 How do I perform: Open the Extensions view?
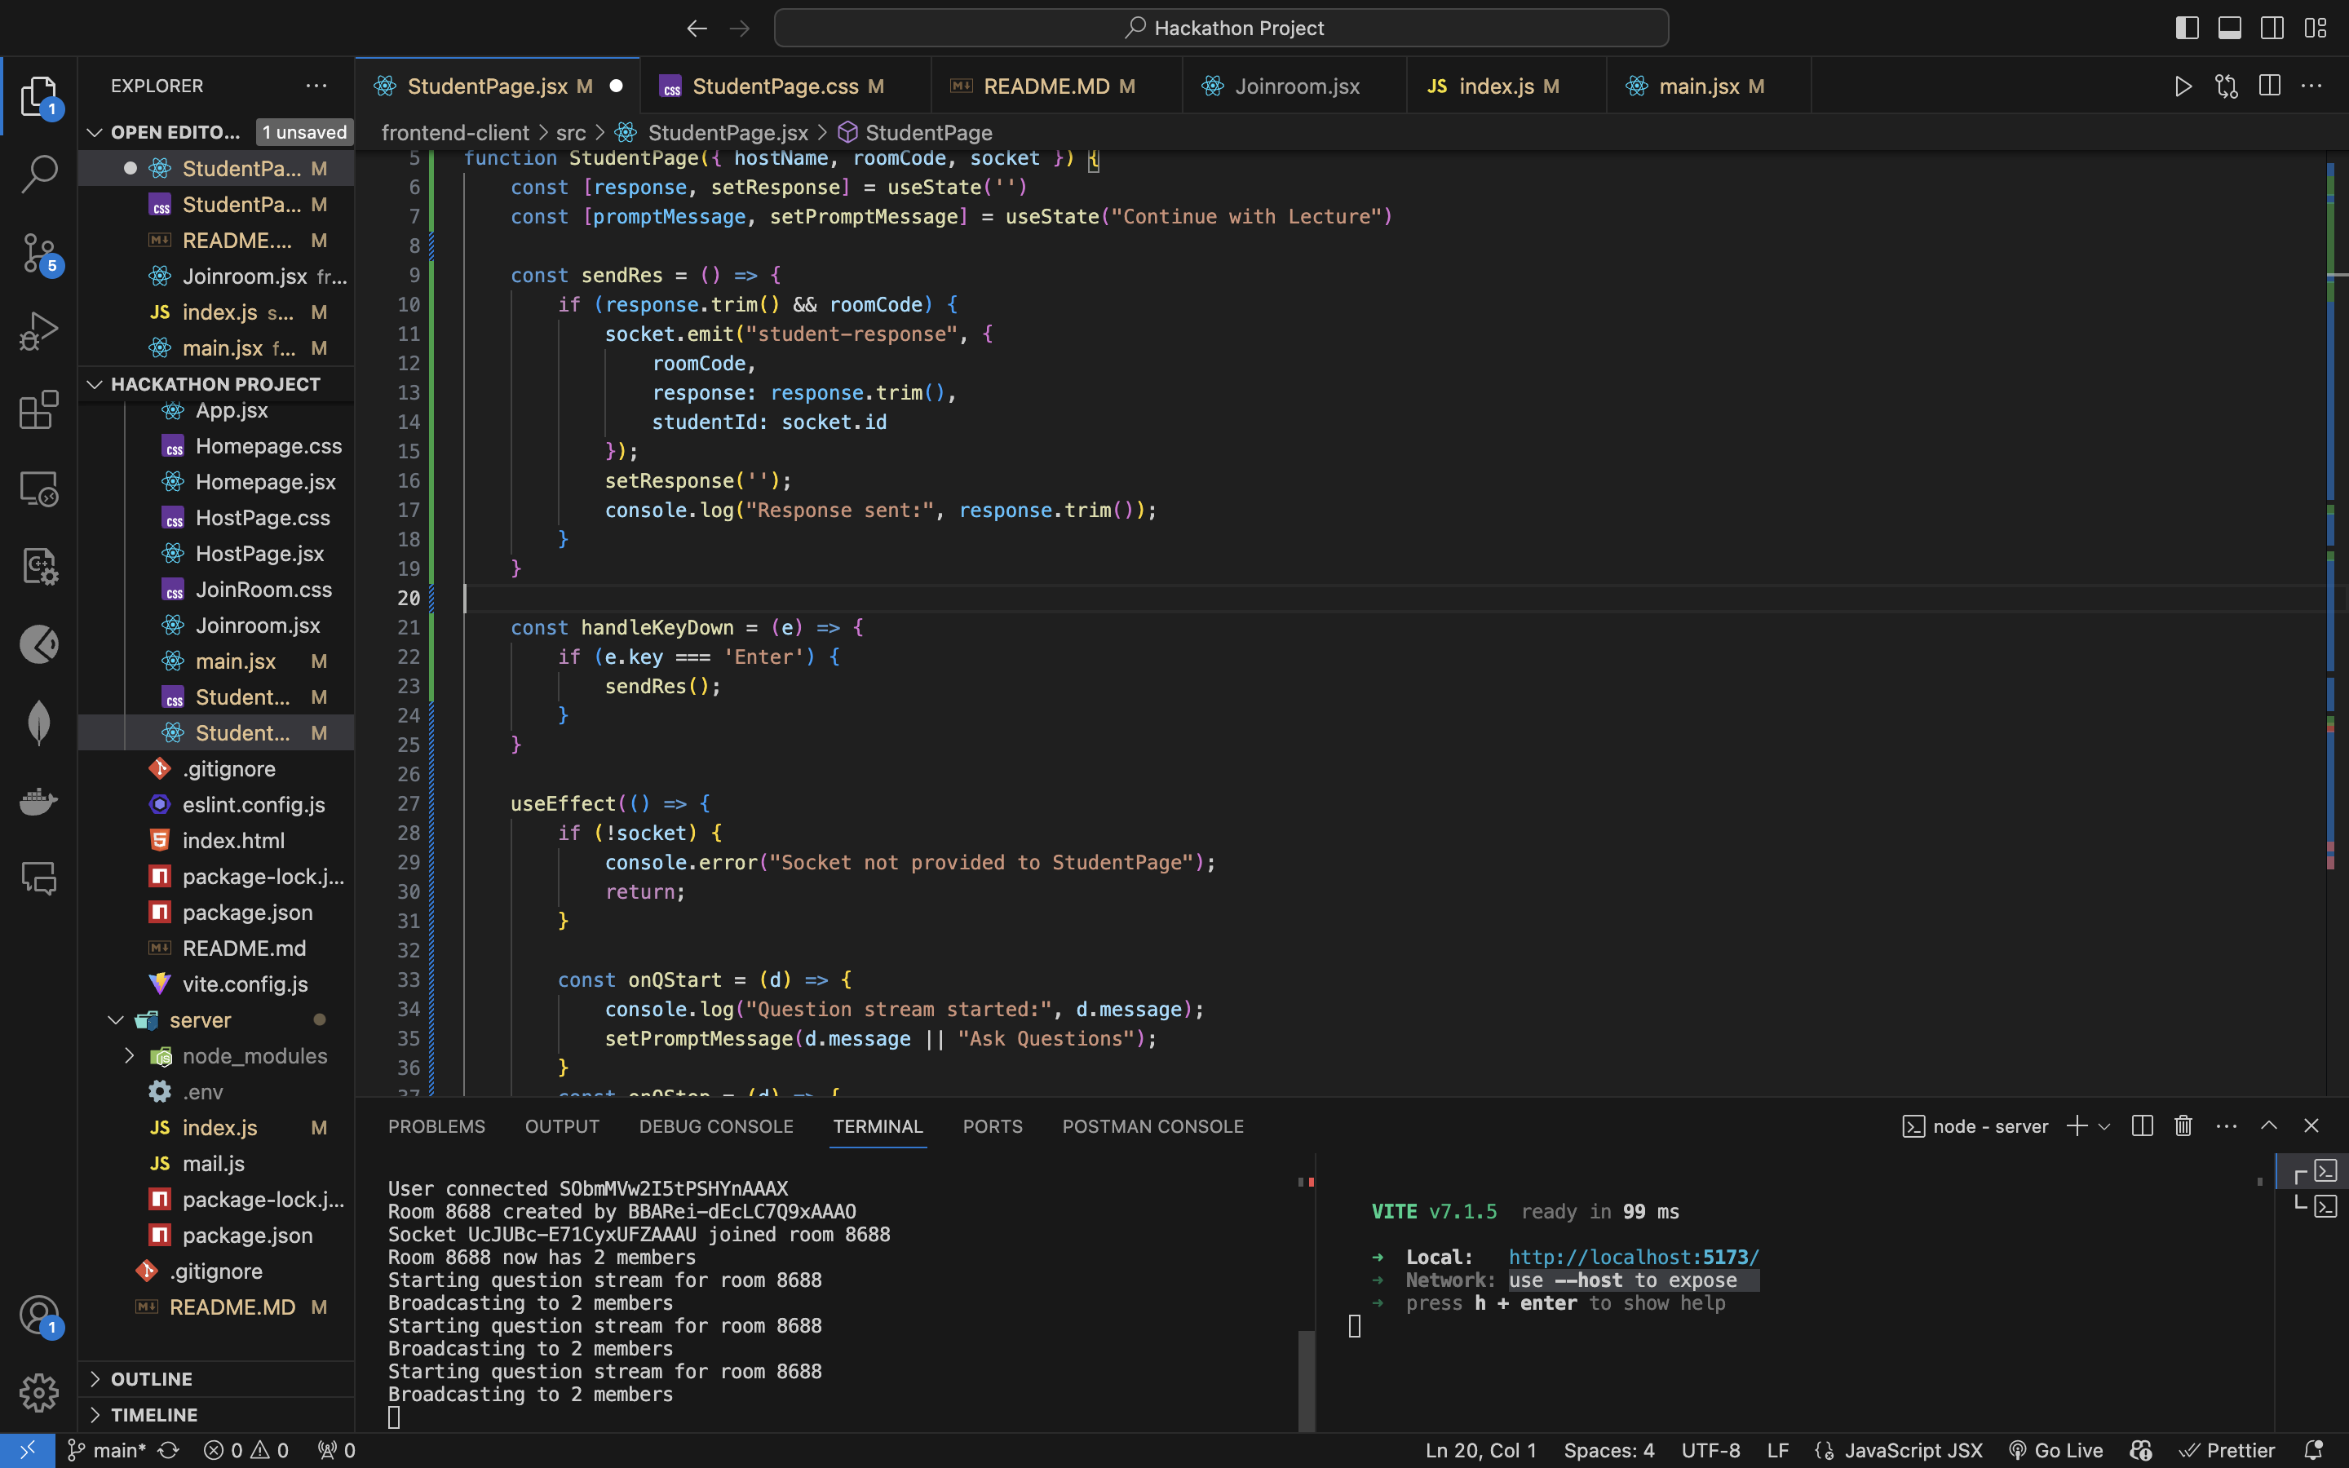click(39, 409)
